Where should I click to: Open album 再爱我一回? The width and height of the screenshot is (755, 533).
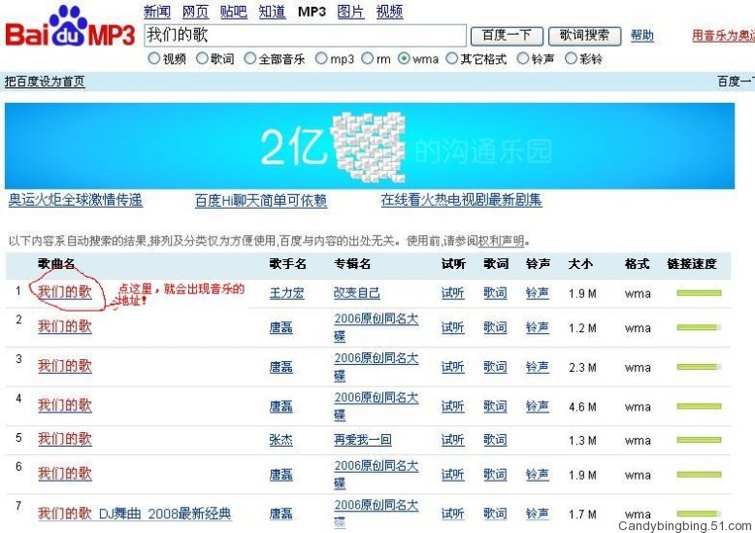click(363, 440)
